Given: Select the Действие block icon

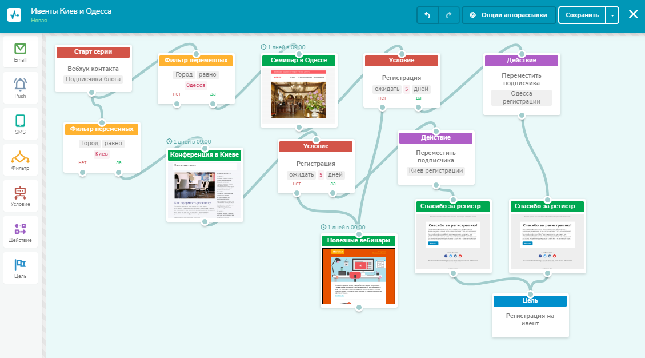Looking at the screenshot, I should 20,229.
